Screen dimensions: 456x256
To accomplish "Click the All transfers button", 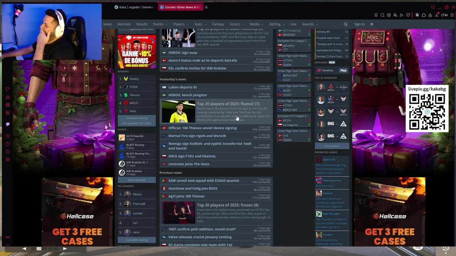I will tap(332, 146).
